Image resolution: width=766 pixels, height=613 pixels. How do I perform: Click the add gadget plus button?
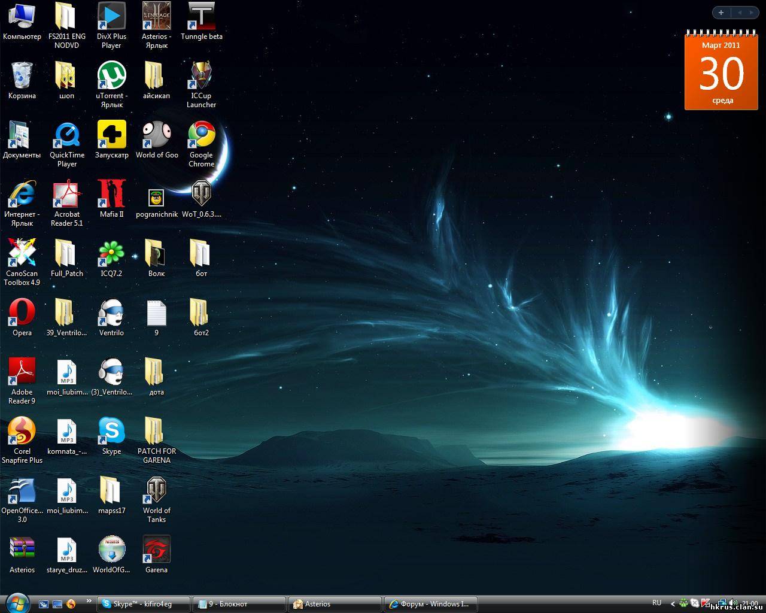(x=721, y=13)
